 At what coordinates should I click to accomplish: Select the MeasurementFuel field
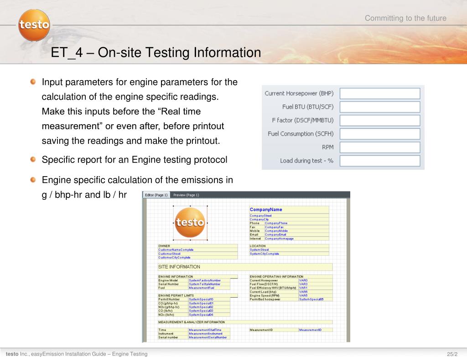click(209, 288)
